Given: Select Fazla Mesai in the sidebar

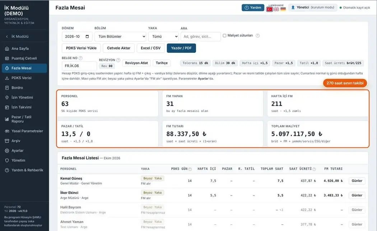Looking at the screenshot, I should click(24, 68).
